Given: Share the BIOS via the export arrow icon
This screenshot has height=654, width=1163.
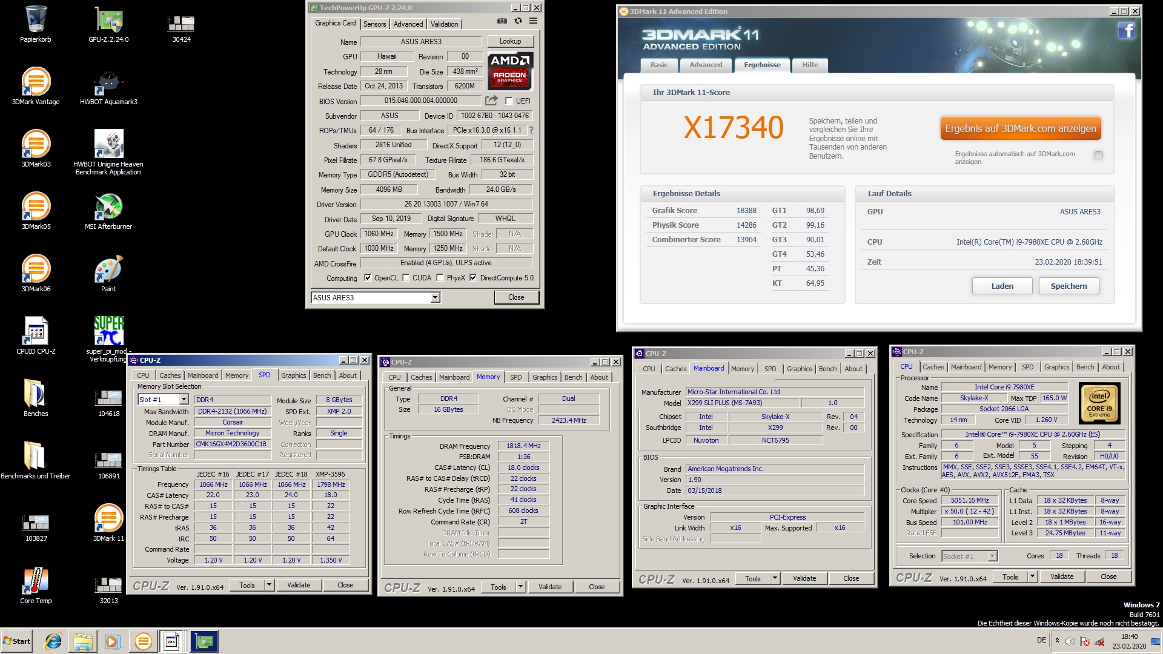Looking at the screenshot, I should click(x=491, y=101).
